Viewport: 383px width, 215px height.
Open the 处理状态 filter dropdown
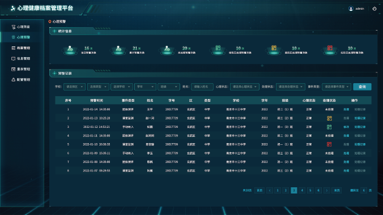291,87
